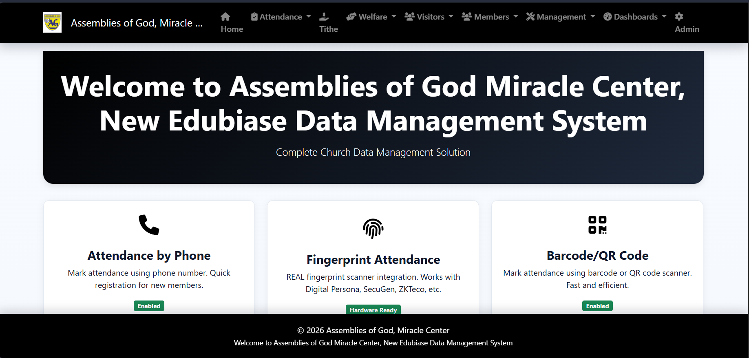Open the Tithe nav label

[329, 29]
